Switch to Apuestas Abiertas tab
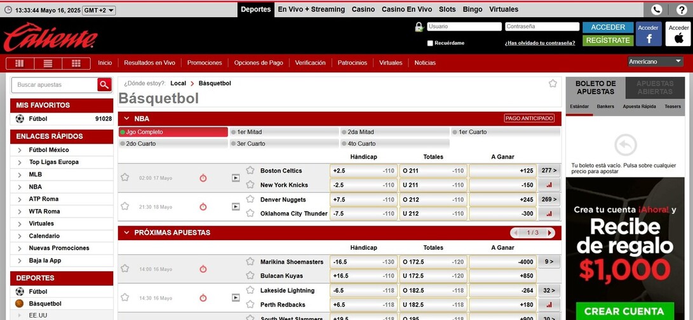Image resolution: width=693 pixels, height=320 pixels. pyautogui.click(x=655, y=87)
